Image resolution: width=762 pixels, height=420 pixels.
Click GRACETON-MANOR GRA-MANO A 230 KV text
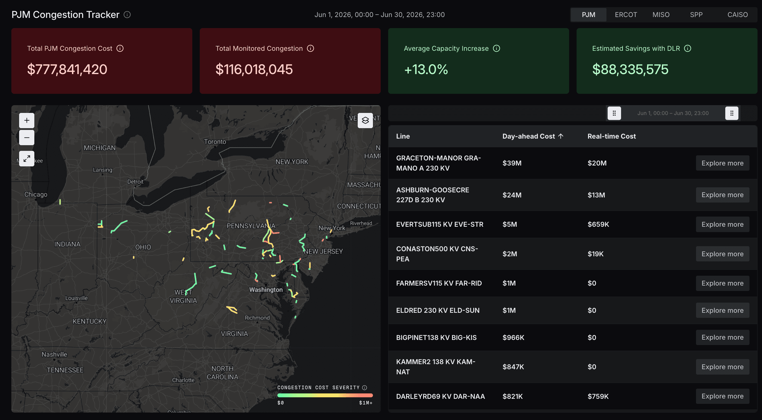click(x=438, y=163)
